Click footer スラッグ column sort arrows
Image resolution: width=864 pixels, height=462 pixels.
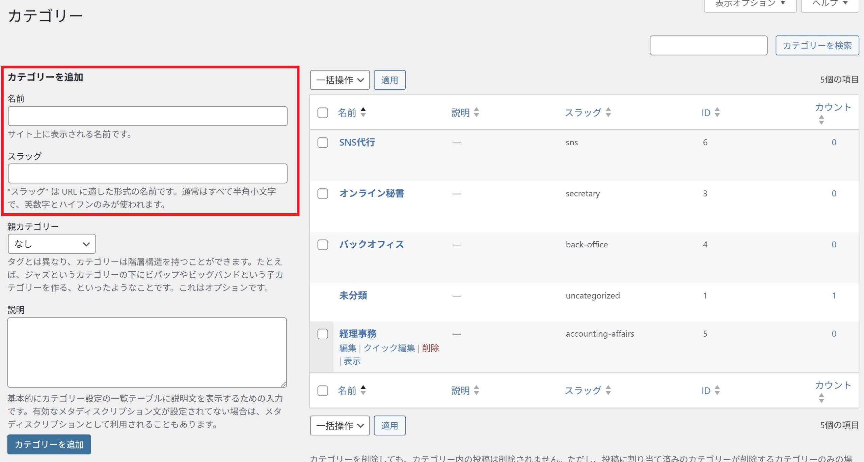pos(608,390)
